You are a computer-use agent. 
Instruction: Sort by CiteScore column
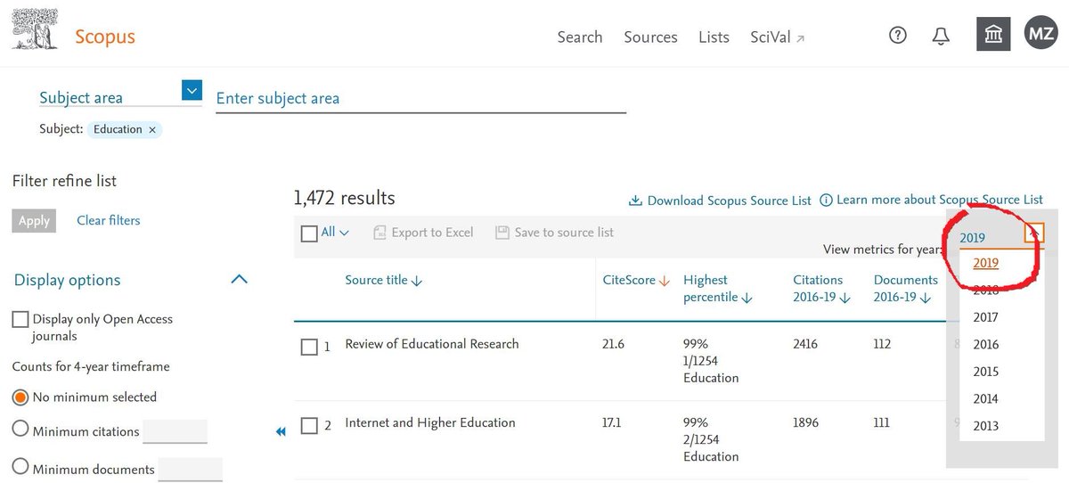click(x=636, y=280)
